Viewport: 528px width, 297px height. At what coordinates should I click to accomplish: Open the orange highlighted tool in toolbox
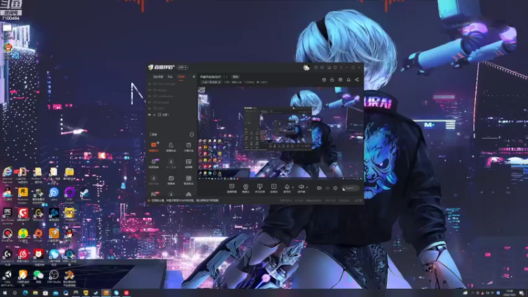(154, 147)
